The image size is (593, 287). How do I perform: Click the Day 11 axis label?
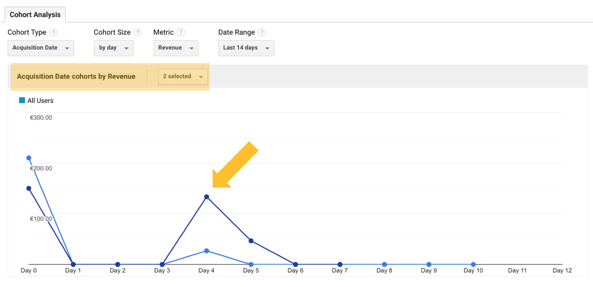point(517,271)
